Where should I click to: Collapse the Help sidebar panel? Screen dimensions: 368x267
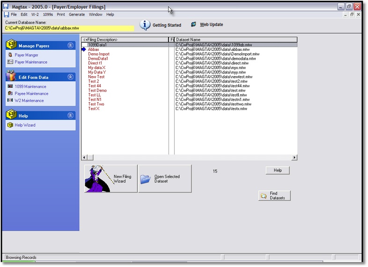point(70,115)
